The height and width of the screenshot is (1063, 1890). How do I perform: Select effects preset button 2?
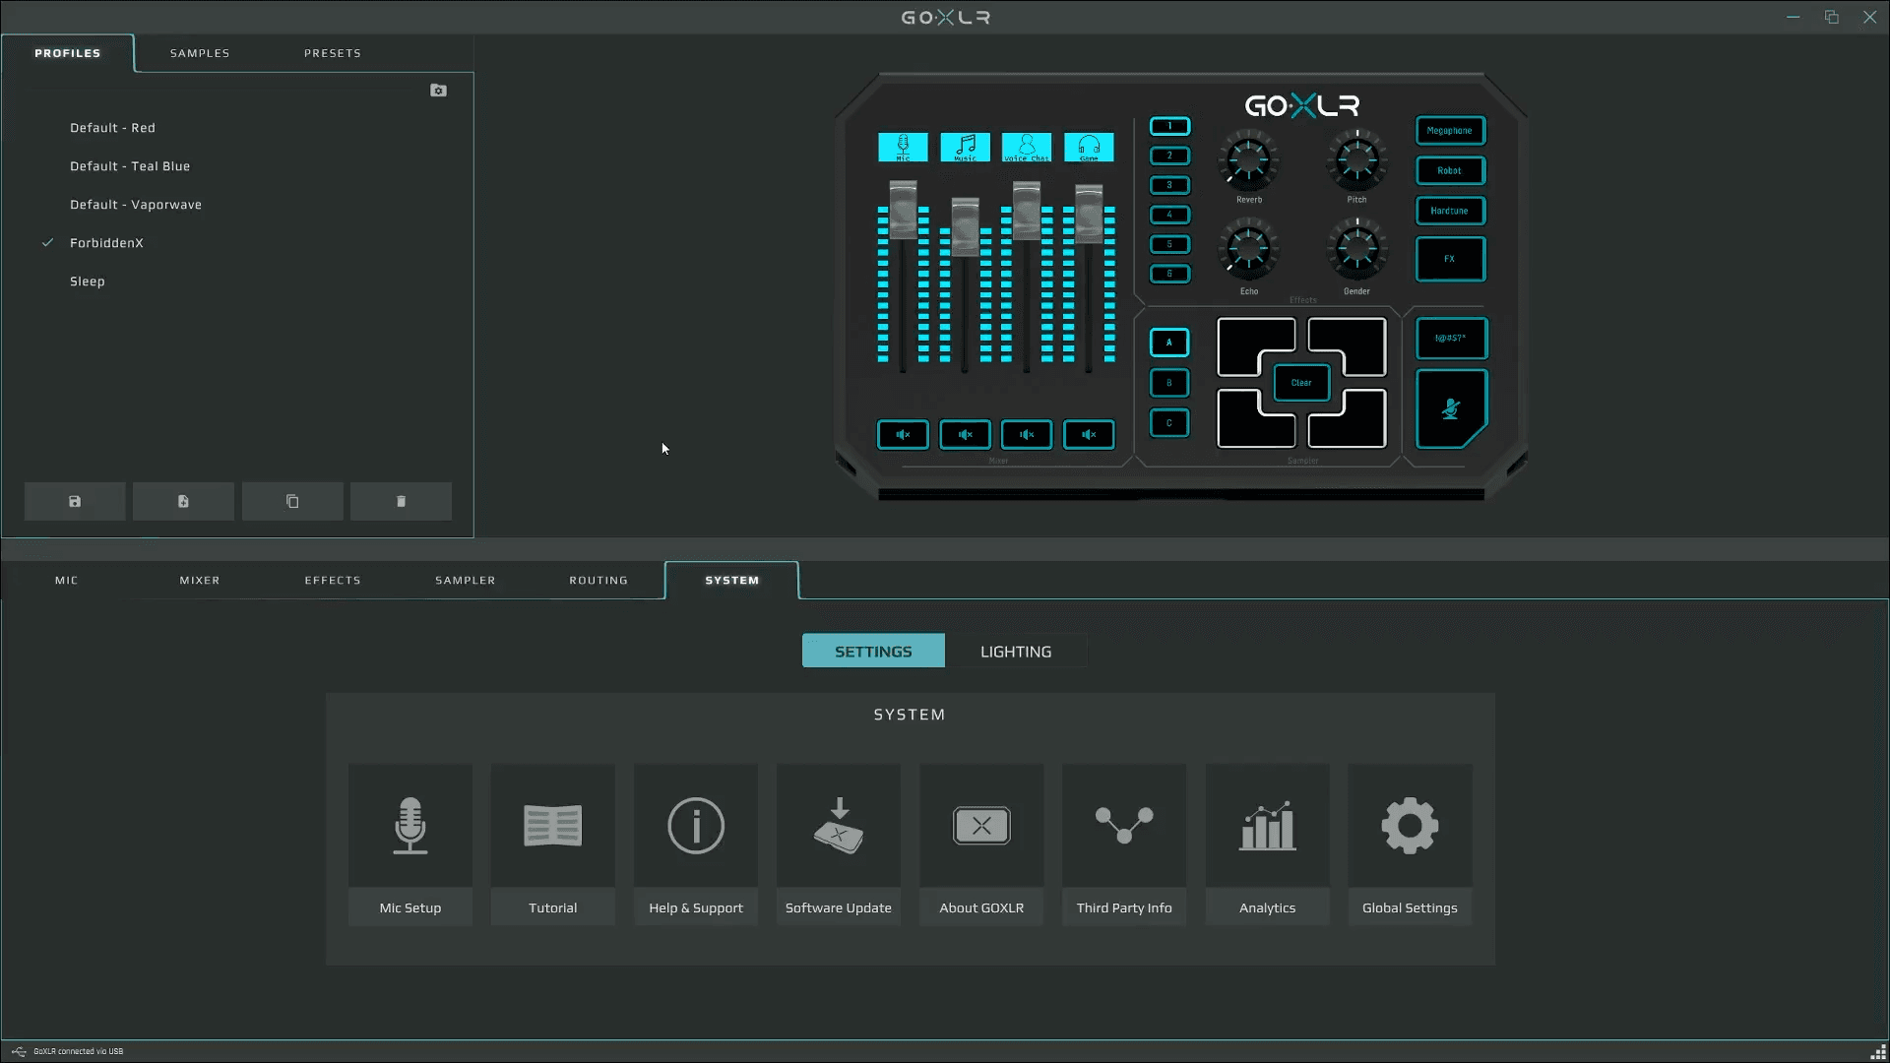(x=1169, y=156)
